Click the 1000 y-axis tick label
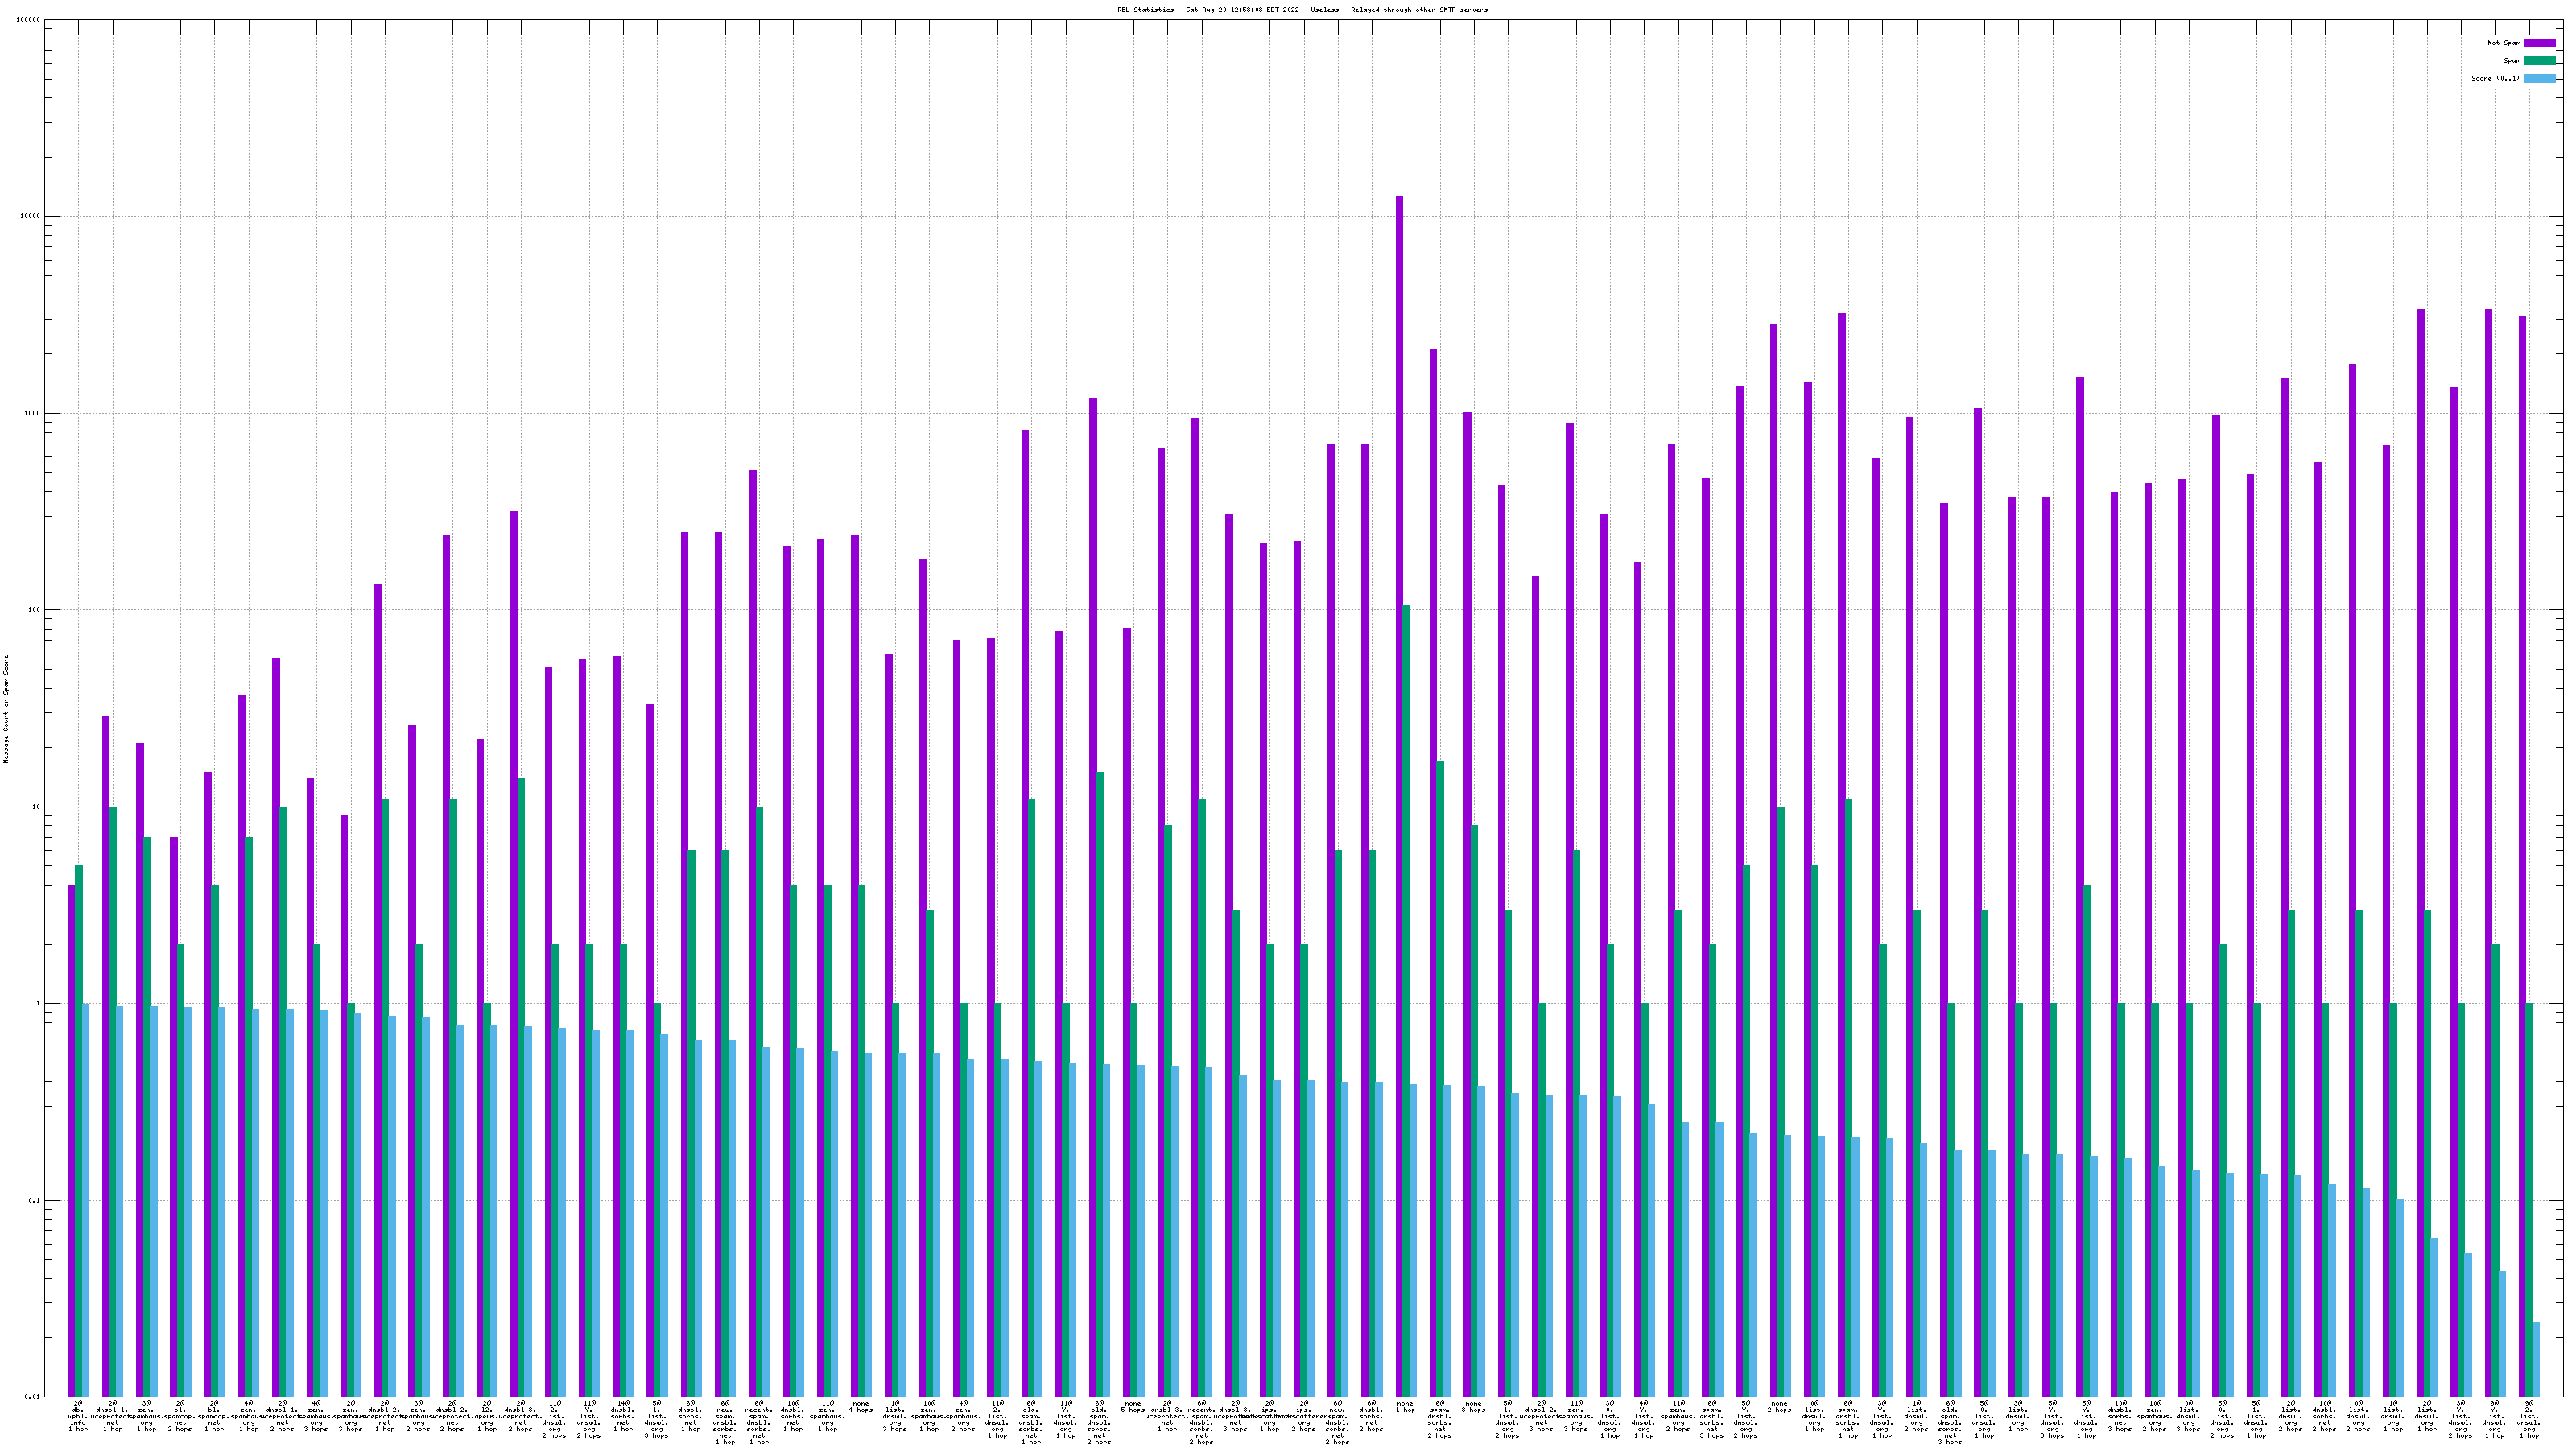This screenshot has width=2576, height=1449. pyautogui.click(x=33, y=413)
